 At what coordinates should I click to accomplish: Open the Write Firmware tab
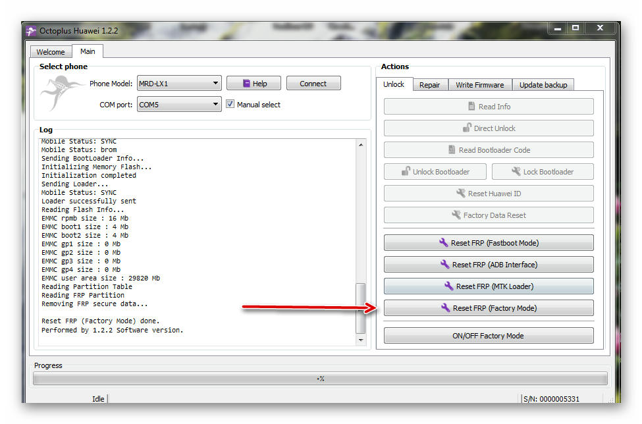(x=480, y=85)
